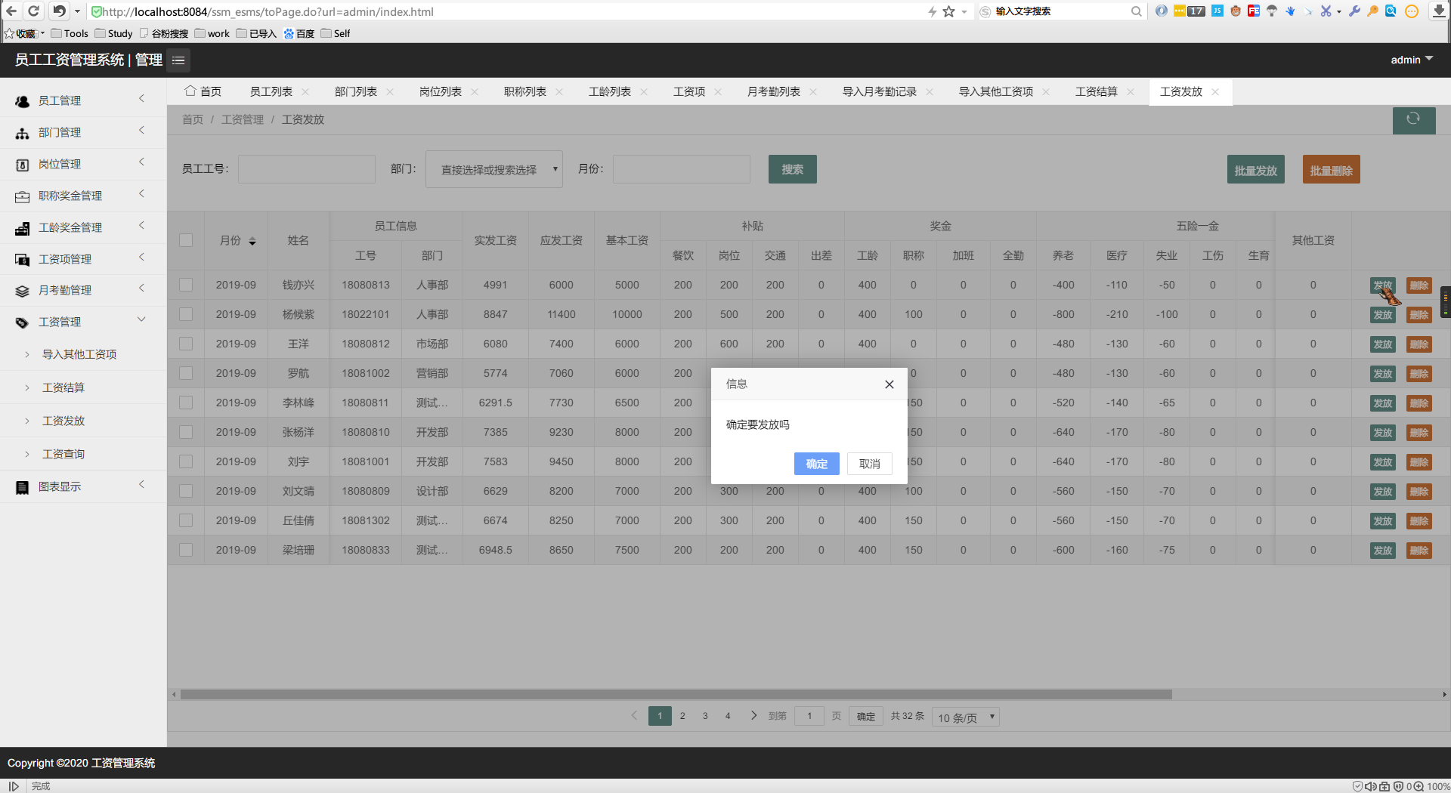The image size is (1451, 793).
Task: Click the sidebar collapse hamburger icon
Action: tap(178, 60)
